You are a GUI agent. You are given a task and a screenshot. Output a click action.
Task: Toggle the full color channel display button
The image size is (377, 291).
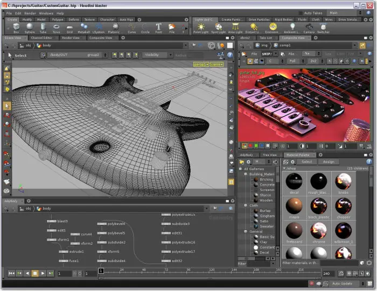tap(245, 145)
